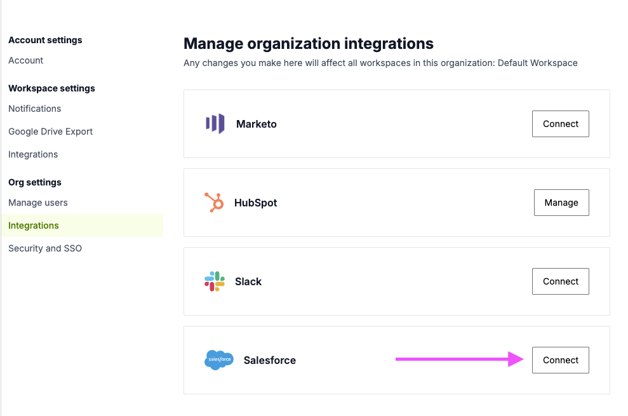Click the Manage organization integrations heading
This screenshot has width=628, height=416.
[x=308, y=43]
